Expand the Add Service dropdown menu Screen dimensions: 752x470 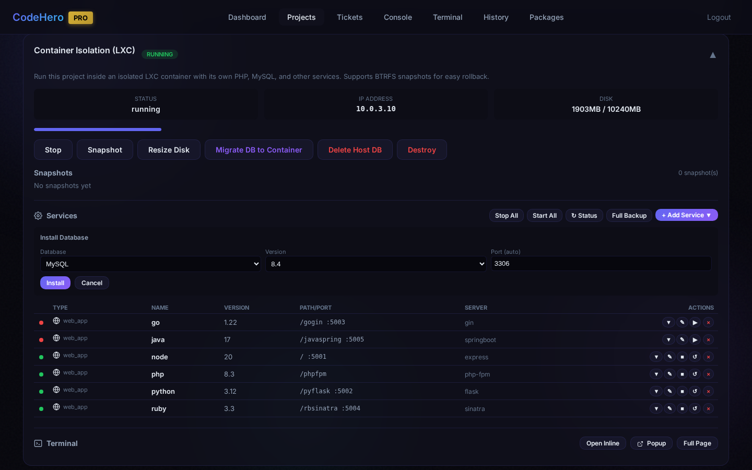coord(686,215)
